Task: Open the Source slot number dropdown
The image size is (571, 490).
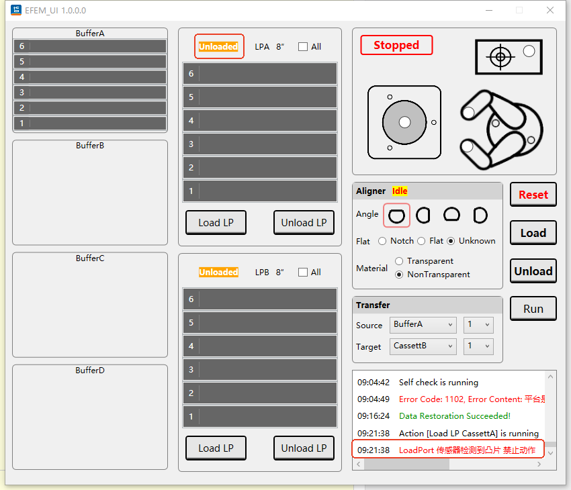Action: pyautogui.click(x=478, y=324)
